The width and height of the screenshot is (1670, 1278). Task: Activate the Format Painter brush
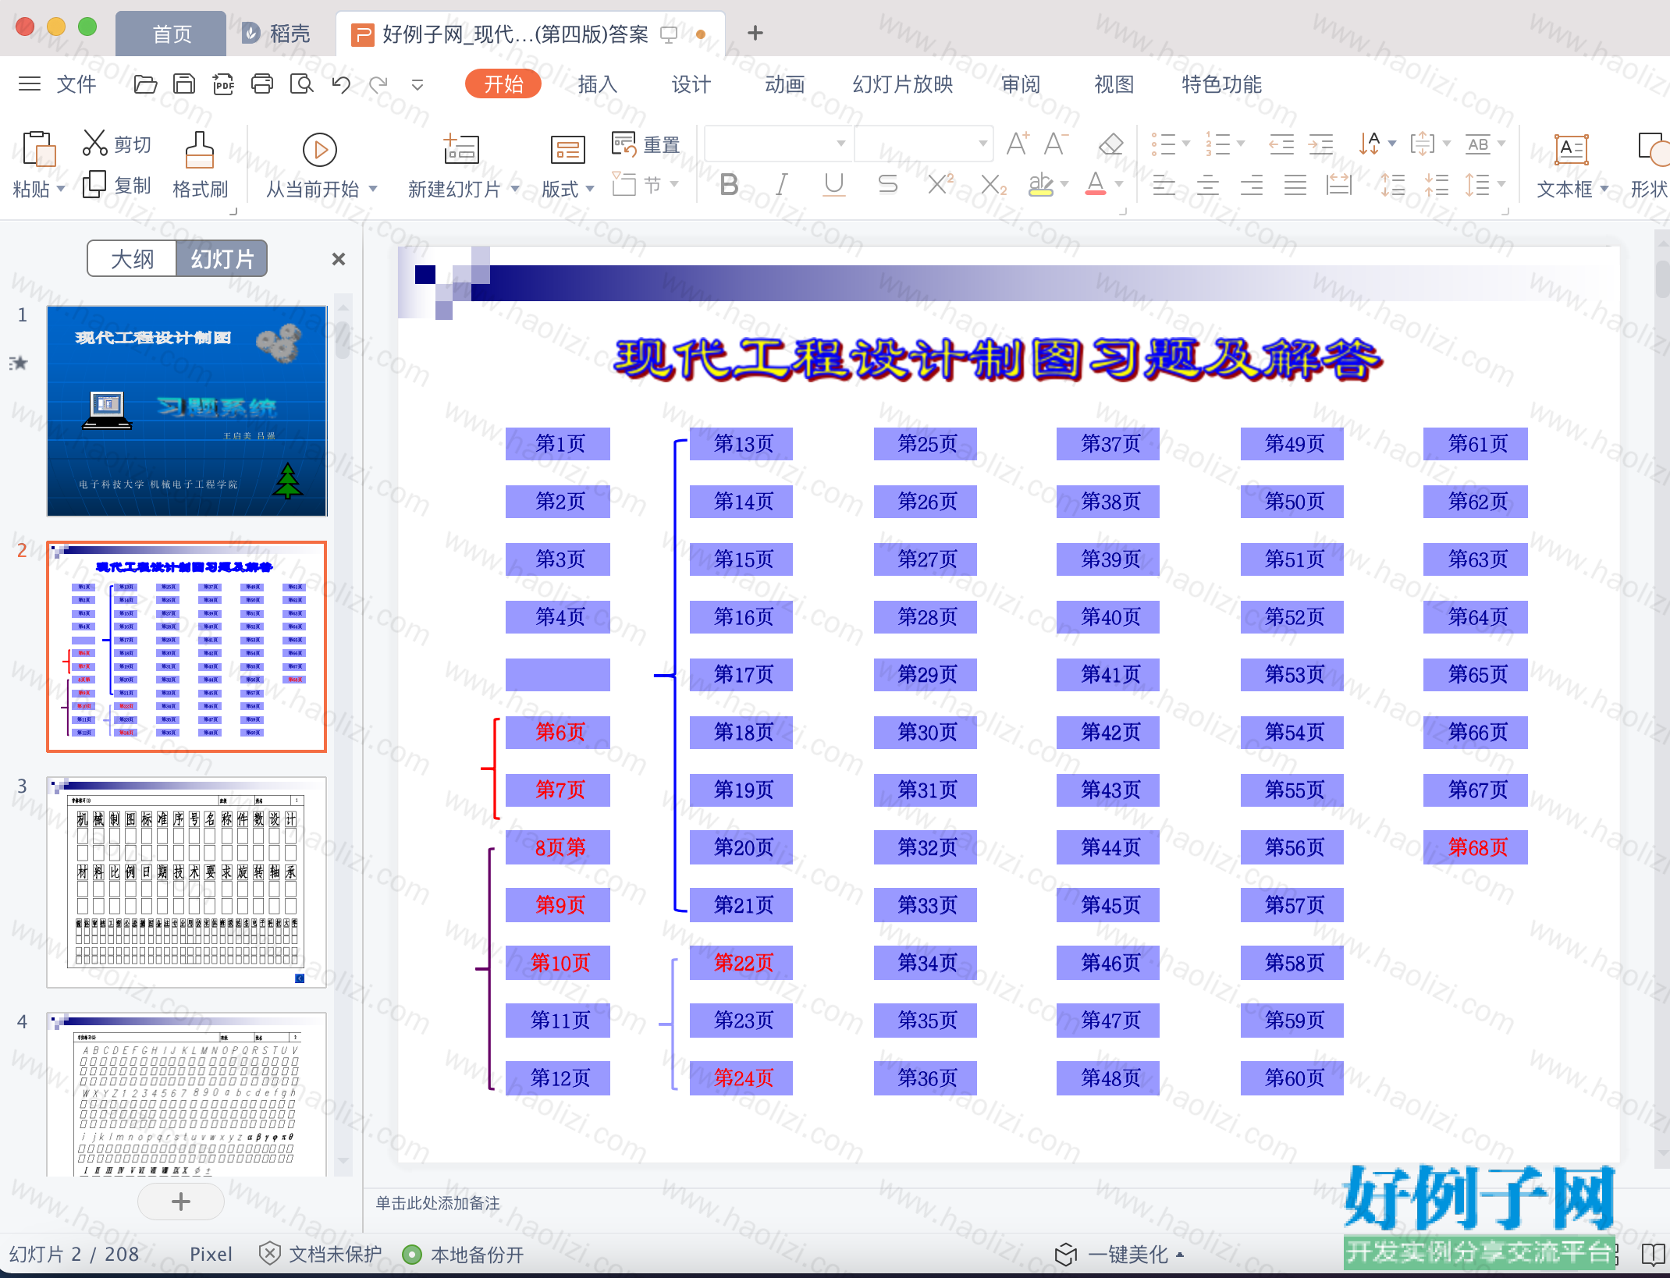point(200,150)
